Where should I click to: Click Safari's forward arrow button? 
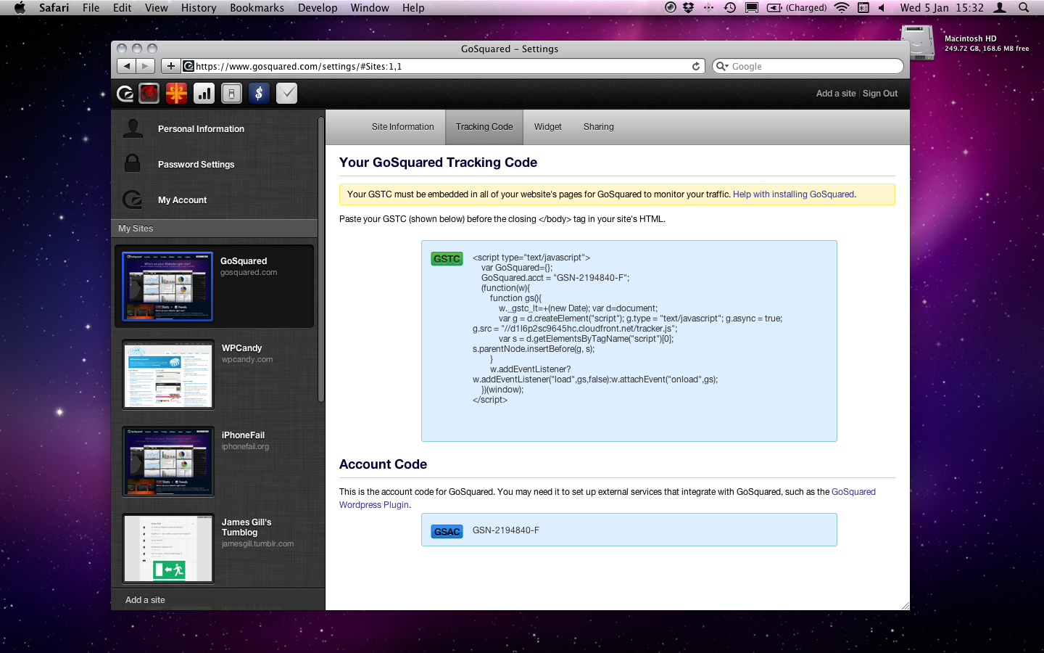point(146,66)
